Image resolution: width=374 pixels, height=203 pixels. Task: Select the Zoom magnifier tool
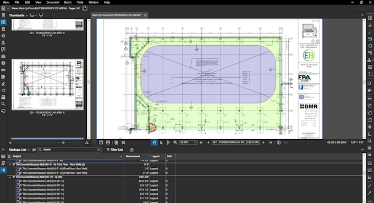pos(175,142)
